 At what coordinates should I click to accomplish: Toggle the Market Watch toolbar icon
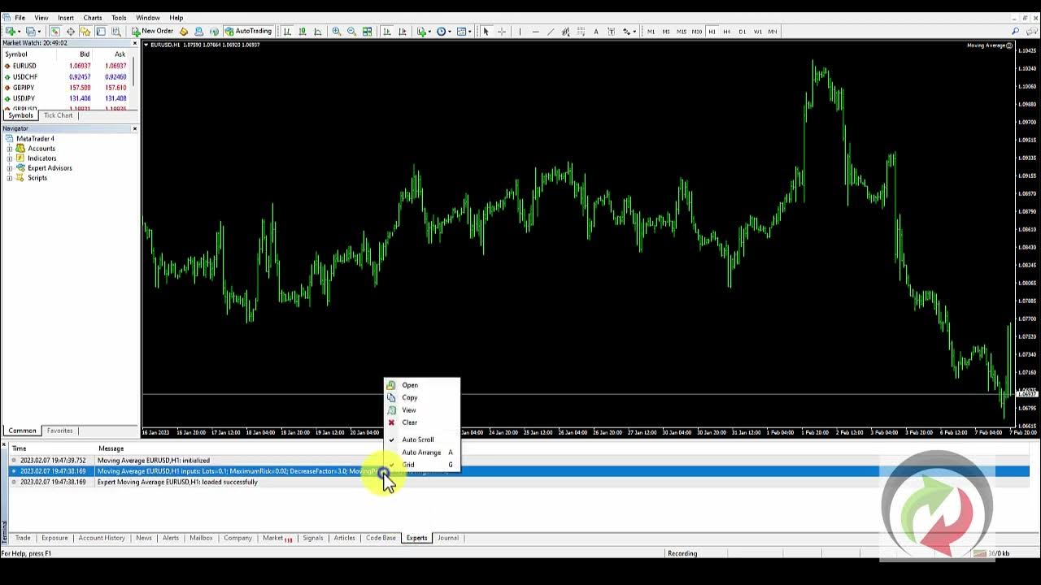(x=55, y=32)
